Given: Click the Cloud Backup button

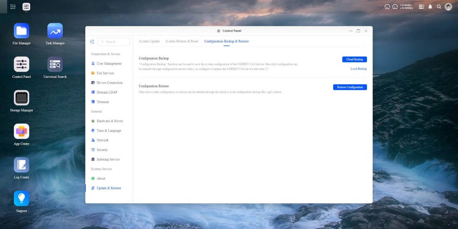Looking at the screenshot, I should pos(354,59).
